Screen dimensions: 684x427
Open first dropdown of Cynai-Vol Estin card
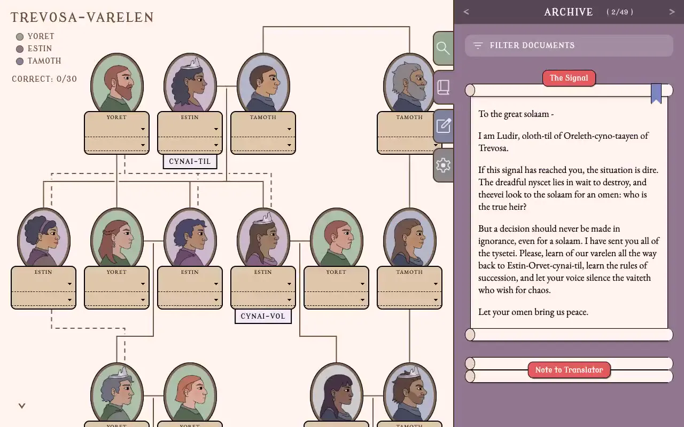click(263, 284)
